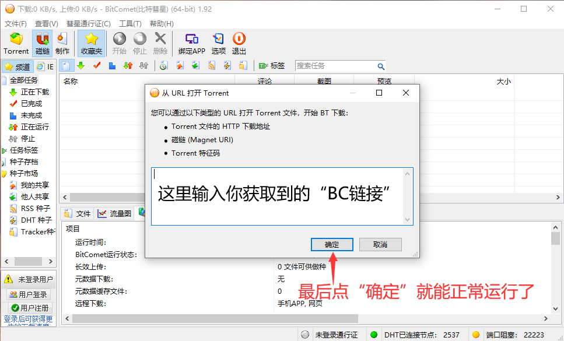
Task: Click the magnifier icon in 搜索任务 box
Action: (381, 66)
